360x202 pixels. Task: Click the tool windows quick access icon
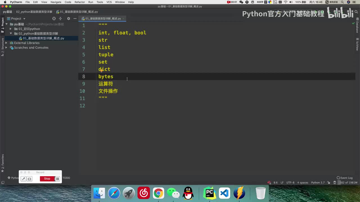coord(3,183)
